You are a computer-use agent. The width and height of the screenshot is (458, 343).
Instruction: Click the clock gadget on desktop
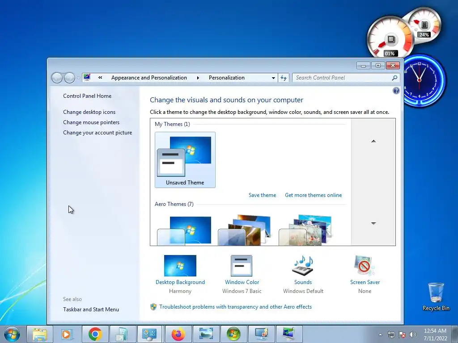point(424,80)
